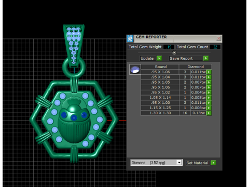
Task: Click the Gem Reporter title bar icon
Action: pos(130,38)
